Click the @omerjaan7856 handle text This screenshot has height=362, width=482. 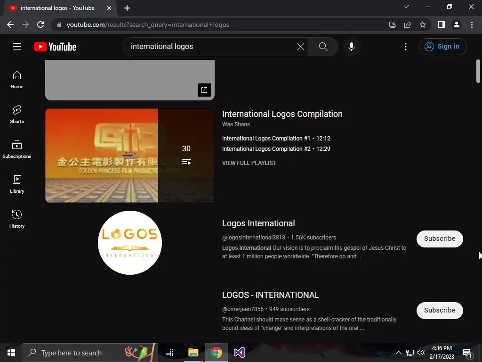tap(243, 309)
